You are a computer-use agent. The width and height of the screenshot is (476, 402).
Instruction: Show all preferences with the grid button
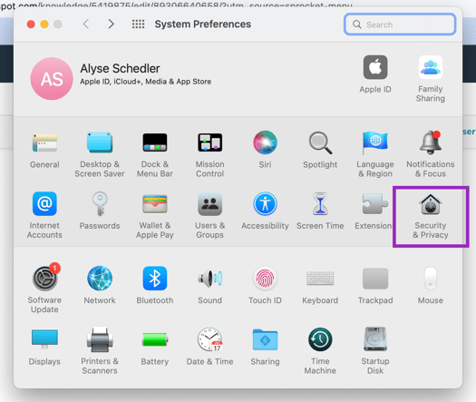tap(138, 24)
